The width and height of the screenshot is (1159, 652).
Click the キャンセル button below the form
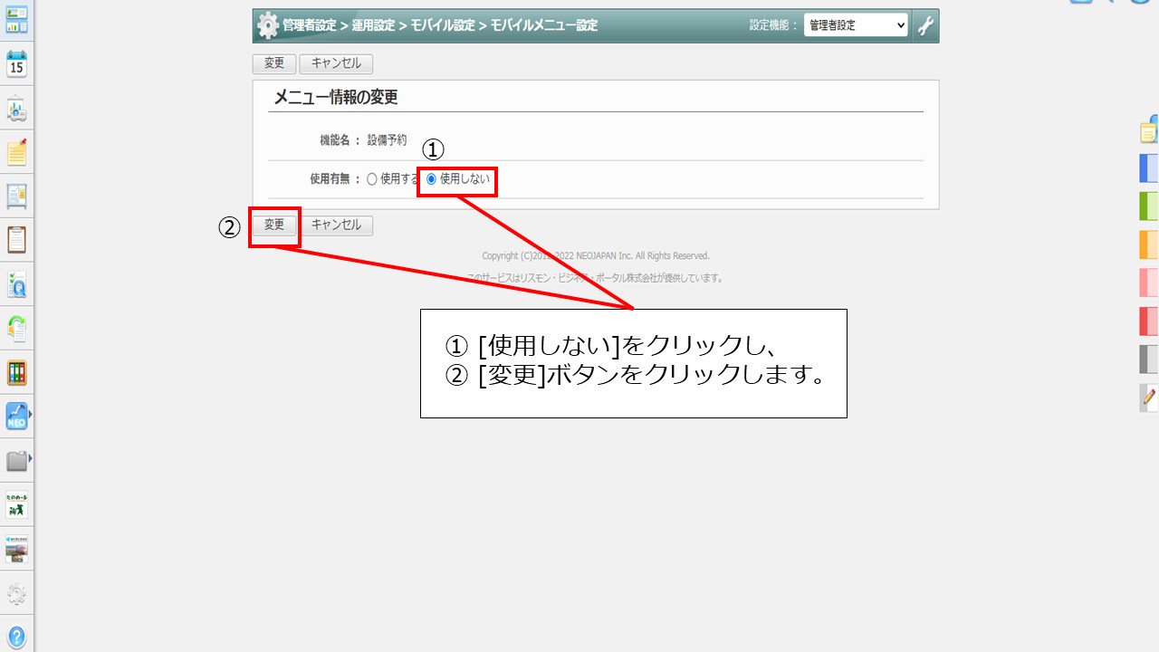[336, 225]
